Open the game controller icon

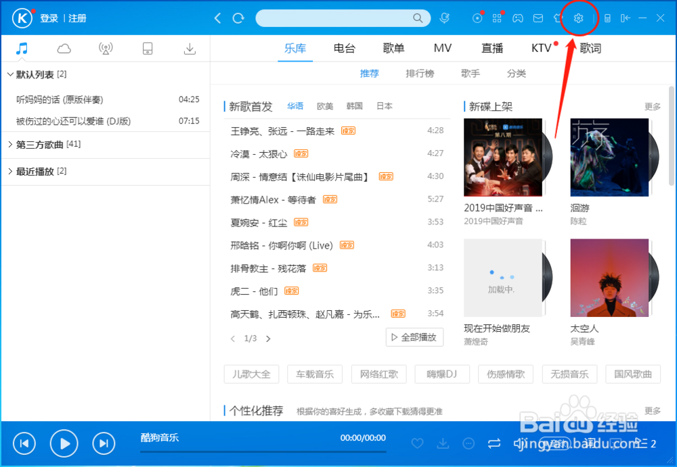pyautogui.click(x=518, y=18)
